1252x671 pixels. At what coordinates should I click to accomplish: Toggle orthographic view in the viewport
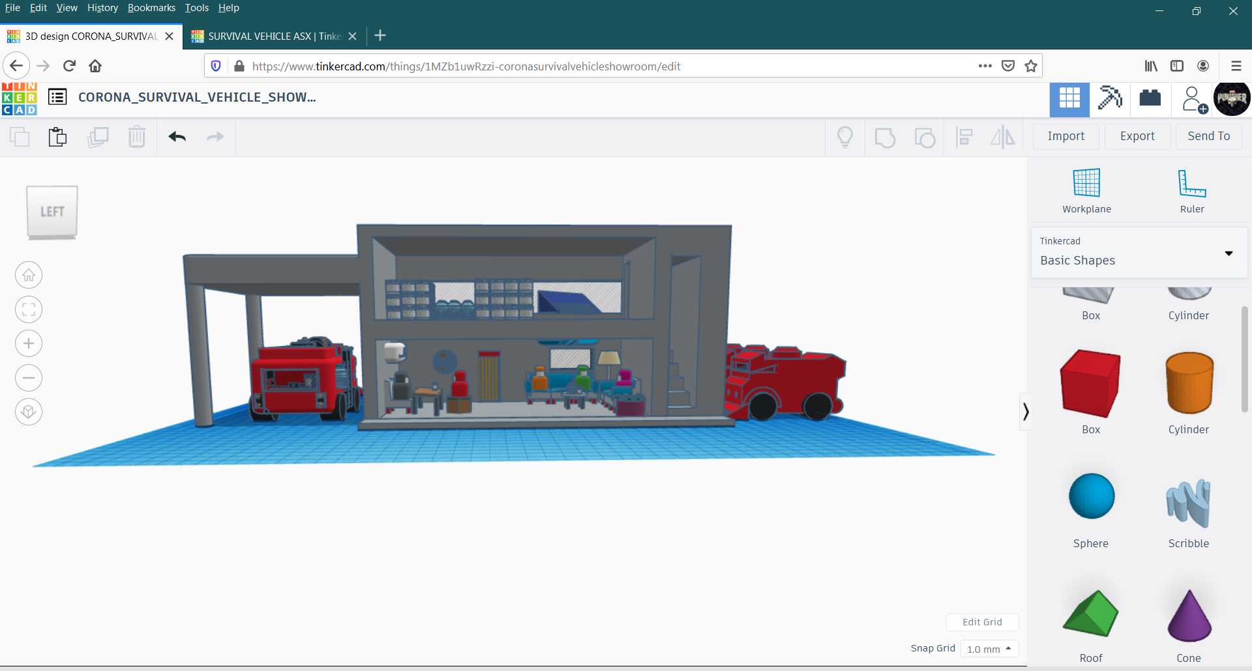[28, 412]
